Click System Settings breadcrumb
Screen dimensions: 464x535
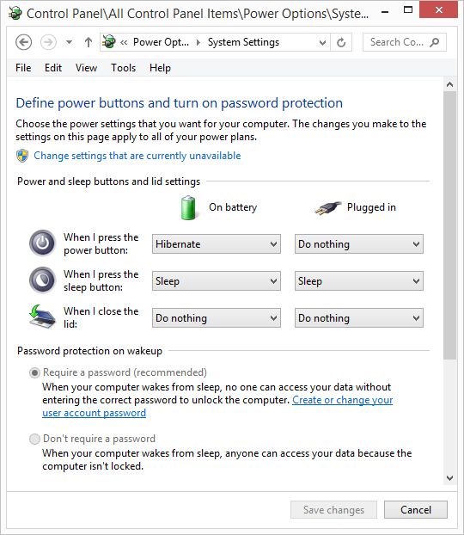243,42
